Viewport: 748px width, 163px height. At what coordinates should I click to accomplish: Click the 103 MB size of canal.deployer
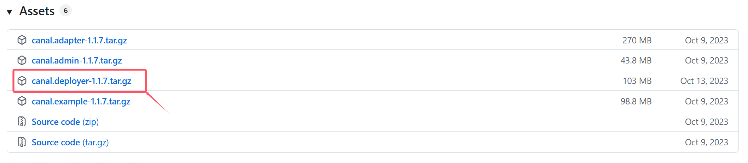(637, 81)
